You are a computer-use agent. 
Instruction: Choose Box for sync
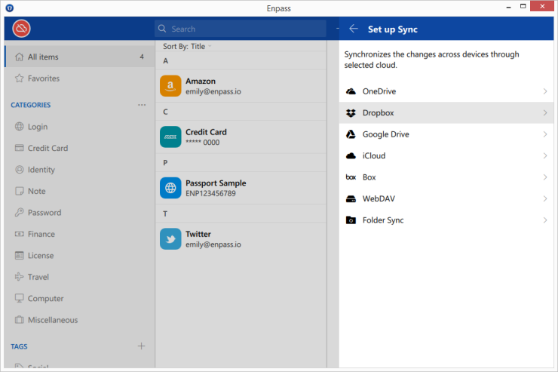(446, 177)
